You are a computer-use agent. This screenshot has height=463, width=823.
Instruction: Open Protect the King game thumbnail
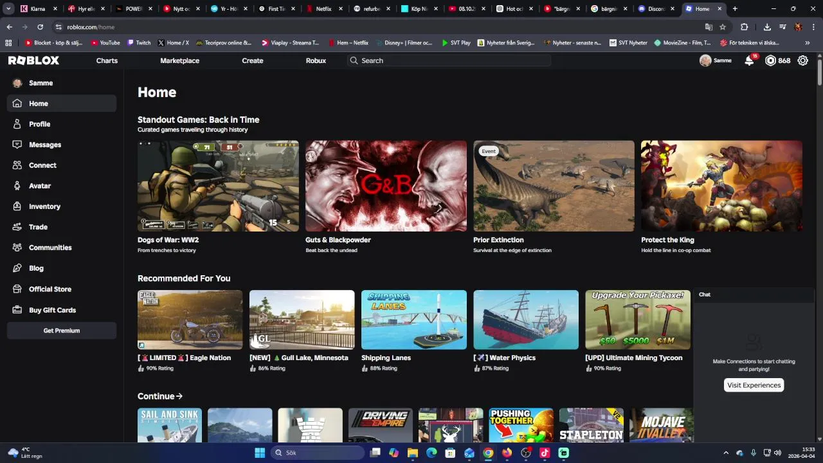[721, 186]
